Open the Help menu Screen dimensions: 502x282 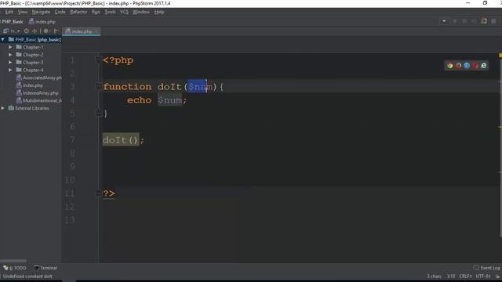(x=159, y=12)
